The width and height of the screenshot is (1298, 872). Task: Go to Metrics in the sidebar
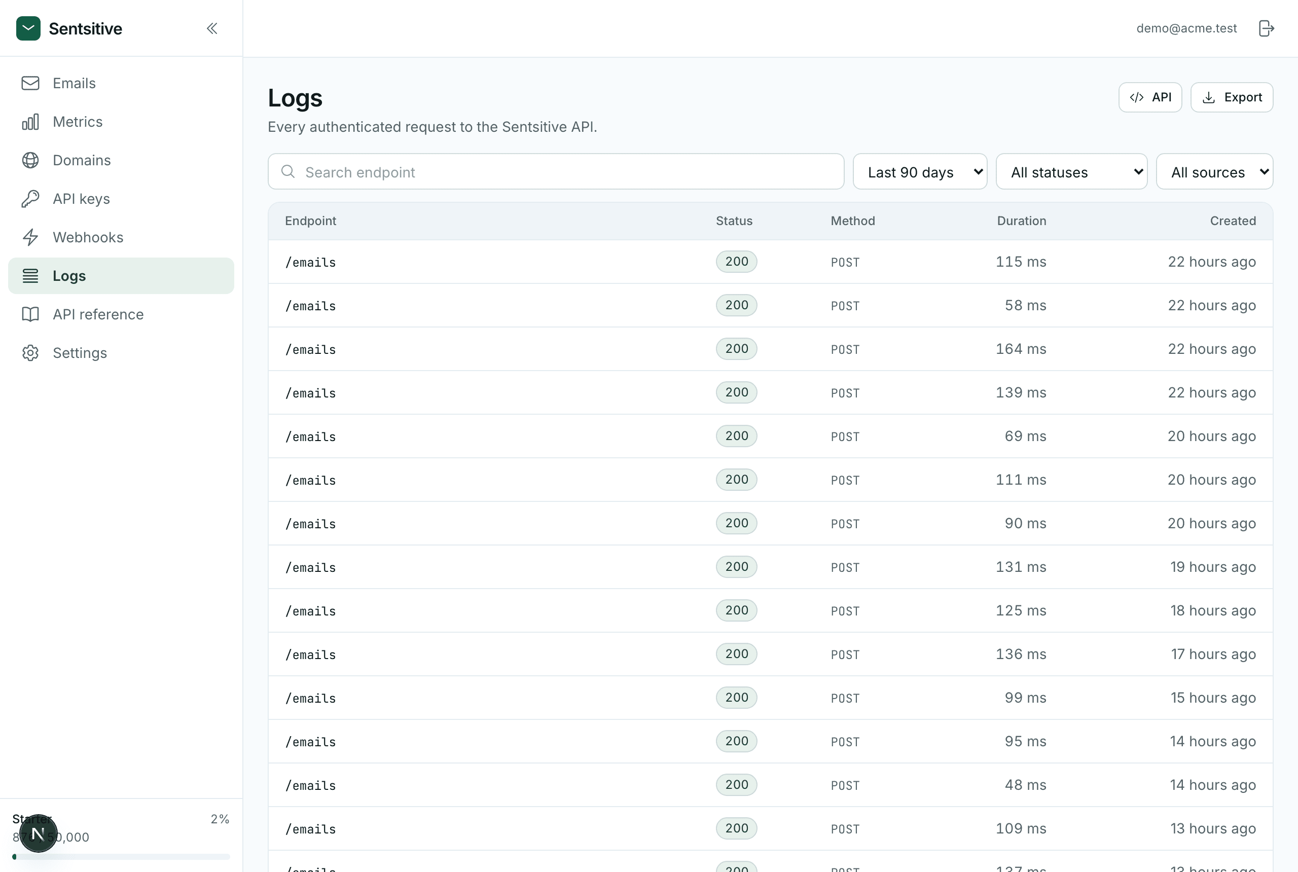click(x=121, y=122)
